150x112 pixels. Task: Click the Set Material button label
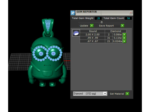pyautogui.click(x=117, y=94)
